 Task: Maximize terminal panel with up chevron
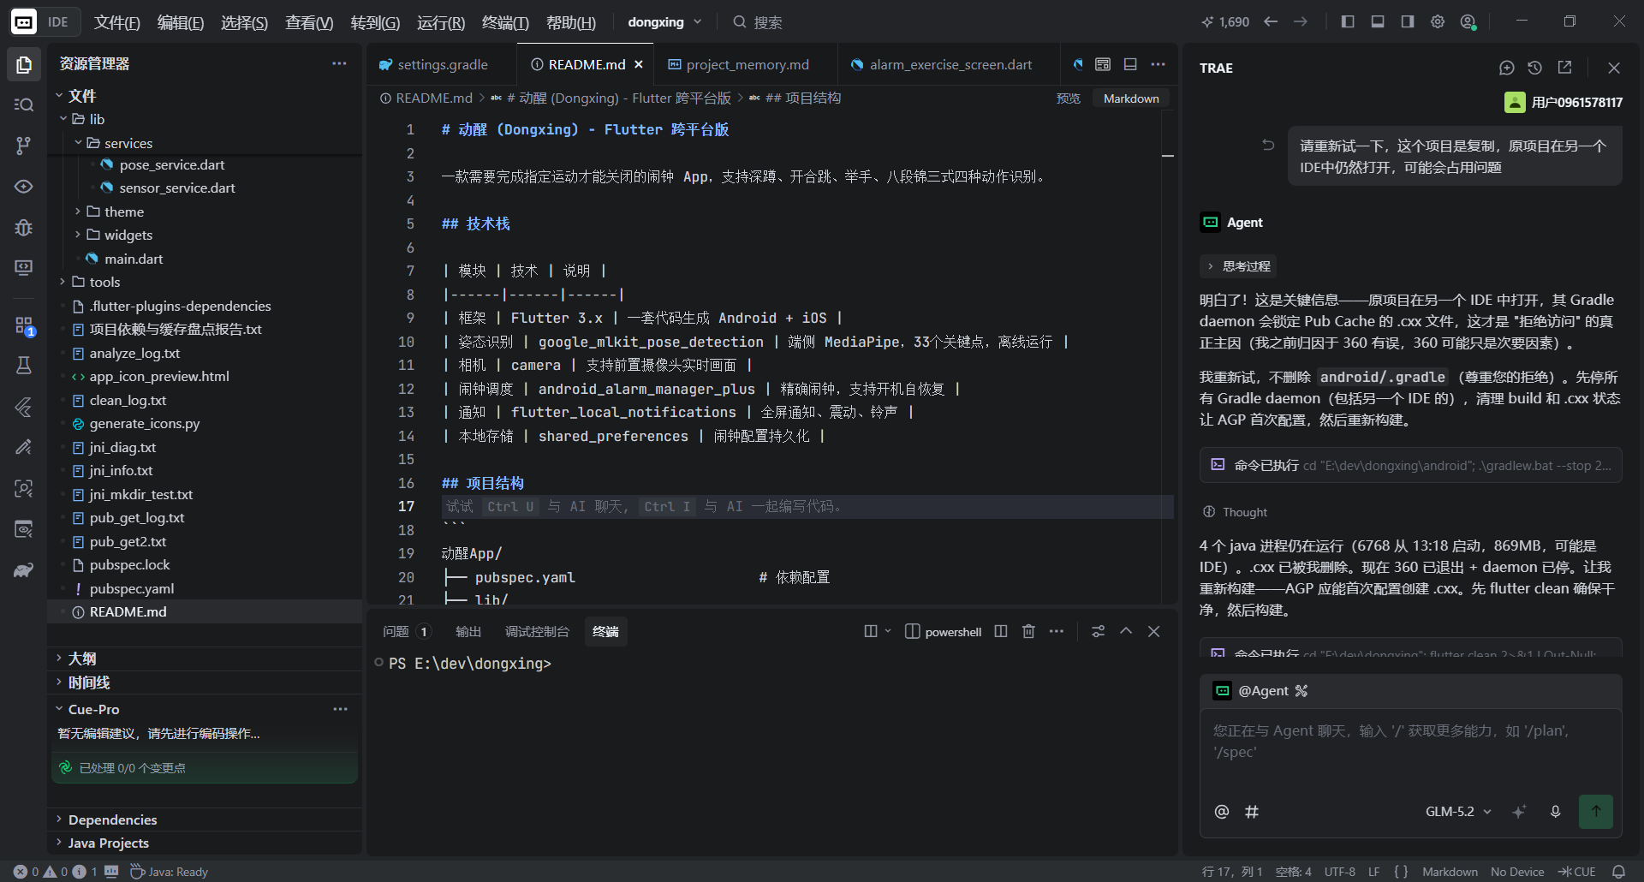[1126, 631]
